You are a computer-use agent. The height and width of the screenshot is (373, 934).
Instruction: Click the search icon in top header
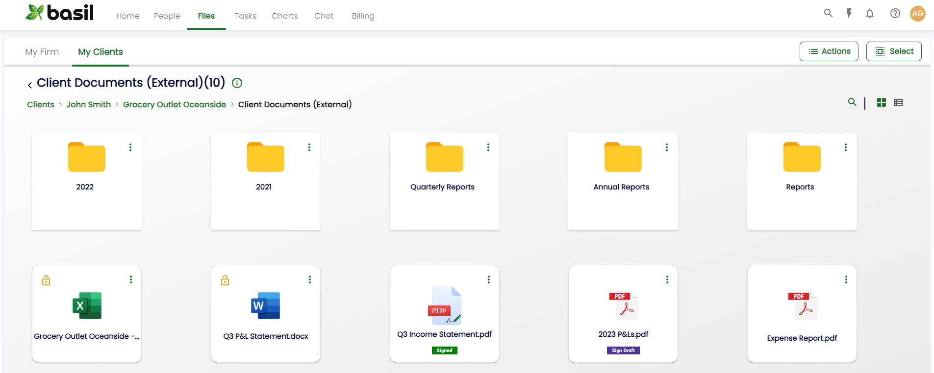pos(828,13)
